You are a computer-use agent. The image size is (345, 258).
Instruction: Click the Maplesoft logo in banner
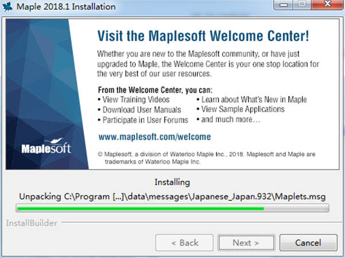(47, 146)
